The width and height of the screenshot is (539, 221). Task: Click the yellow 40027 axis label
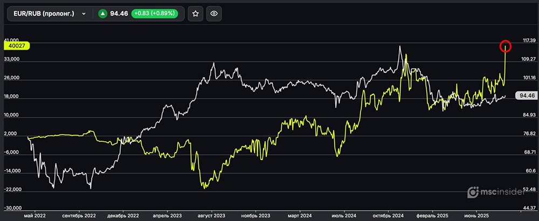tap(17, 46)
